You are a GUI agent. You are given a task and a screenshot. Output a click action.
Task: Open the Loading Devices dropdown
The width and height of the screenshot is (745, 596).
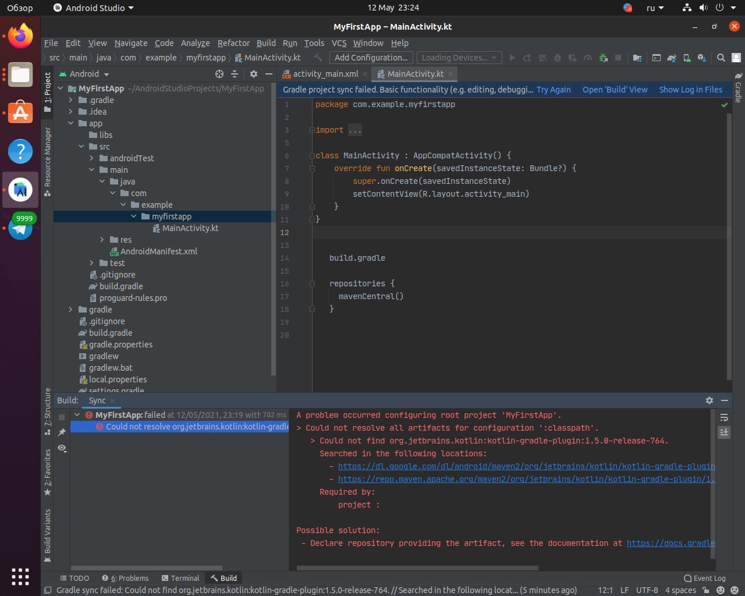click(459, 58)
